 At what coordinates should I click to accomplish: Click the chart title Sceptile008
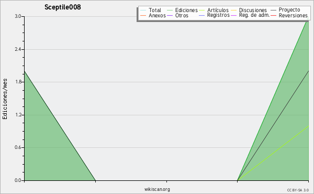(x=63, y=7)
